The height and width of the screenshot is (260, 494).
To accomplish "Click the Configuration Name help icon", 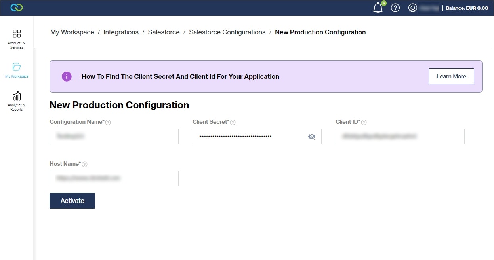I will pyautogui.click(x=108, y=123).
